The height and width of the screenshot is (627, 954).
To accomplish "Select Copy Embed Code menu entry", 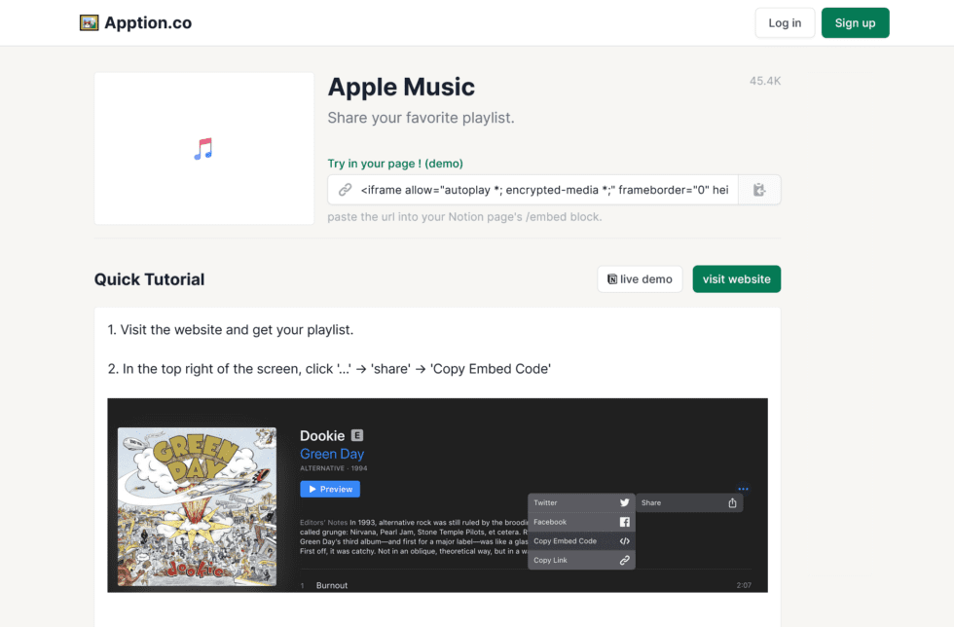I will coord(566,541).
